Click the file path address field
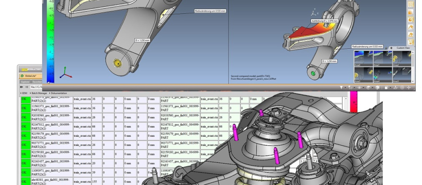Screen dimensions: 422x185 [37, 87]
